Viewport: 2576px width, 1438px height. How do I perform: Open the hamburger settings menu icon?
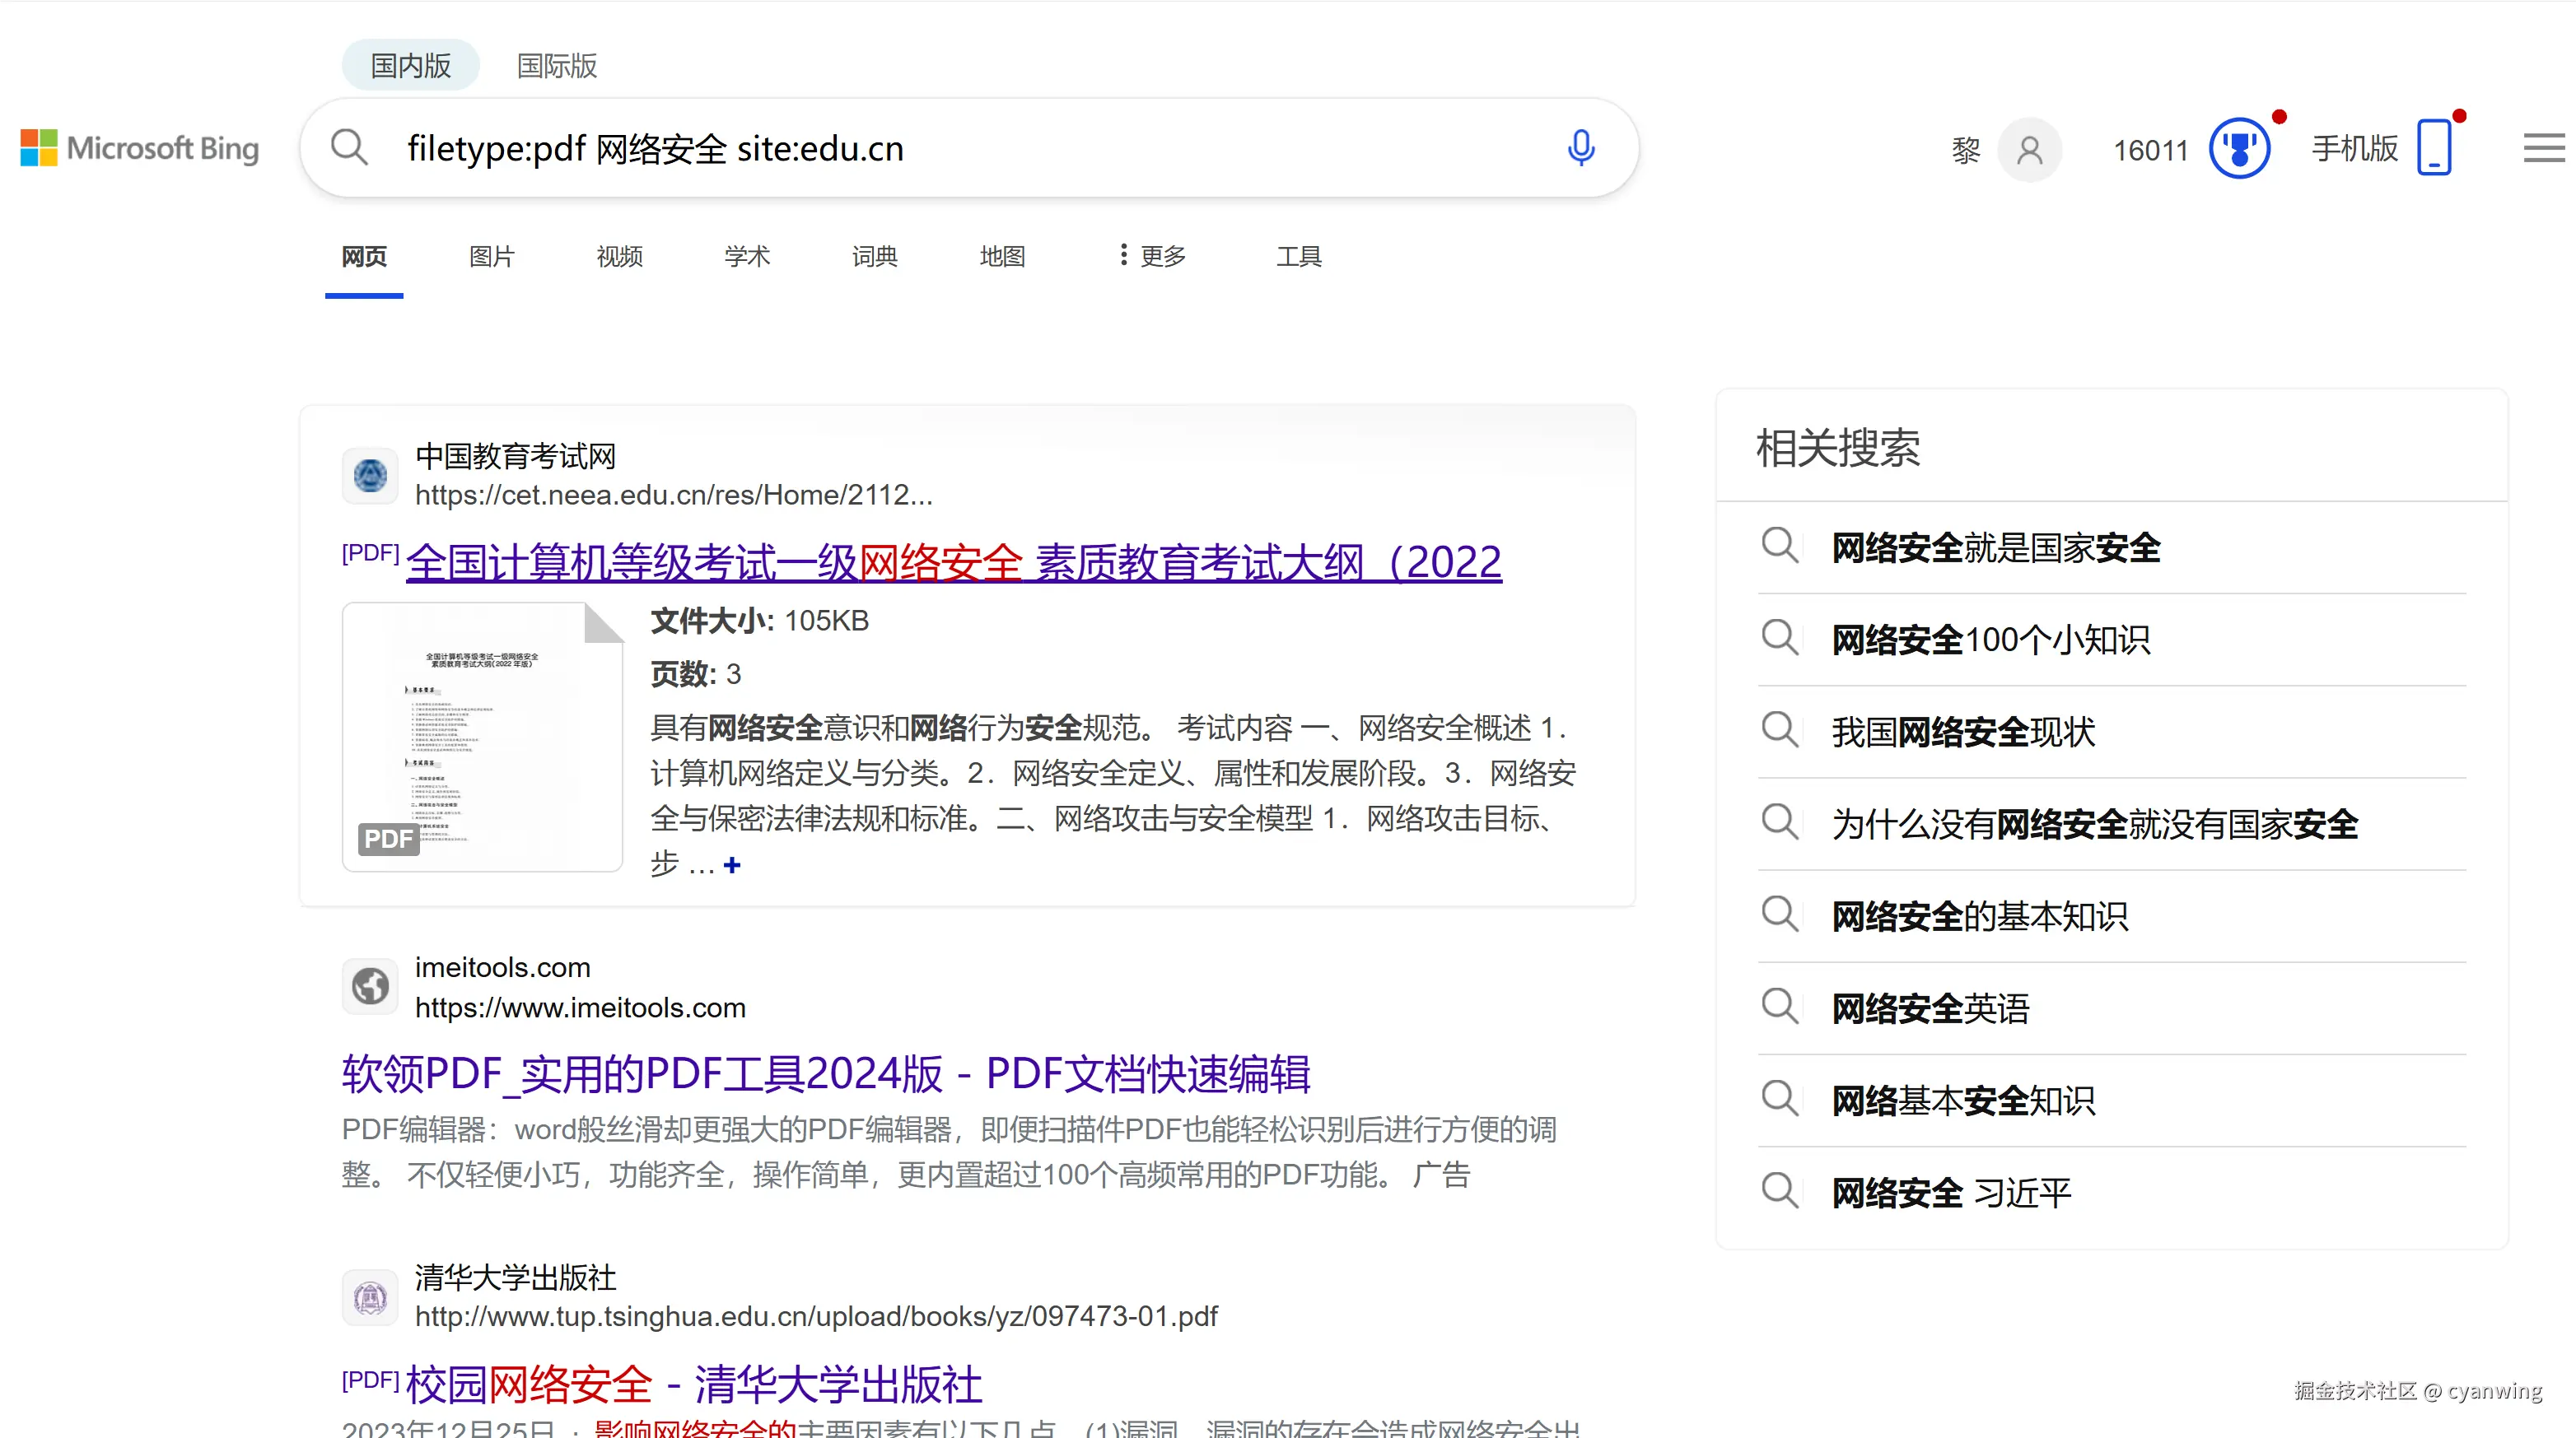2543,148
